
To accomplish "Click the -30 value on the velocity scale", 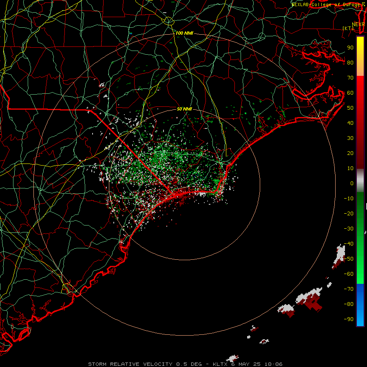I will tap(349, 229).
